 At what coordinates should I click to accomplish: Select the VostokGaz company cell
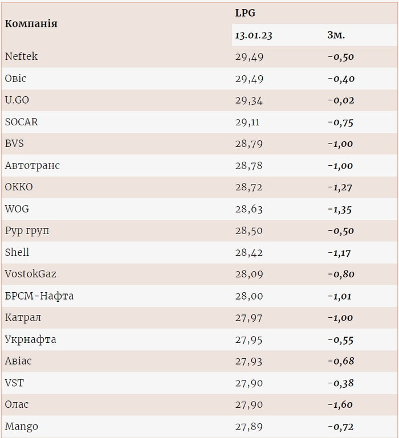(x=30, y=274)
